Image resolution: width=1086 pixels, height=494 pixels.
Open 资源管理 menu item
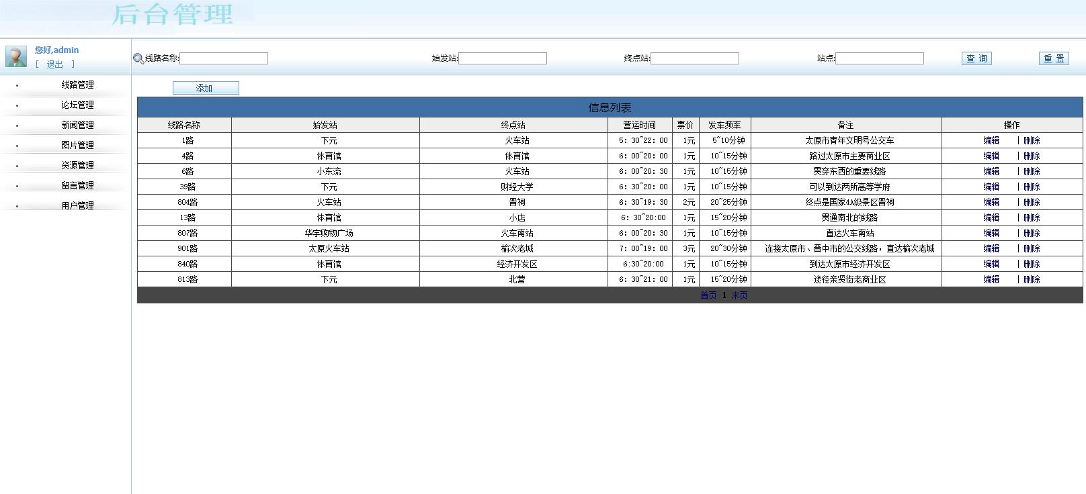click(77, 165)
